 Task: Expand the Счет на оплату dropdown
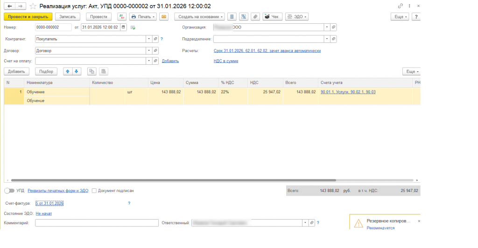coord(149,61)
